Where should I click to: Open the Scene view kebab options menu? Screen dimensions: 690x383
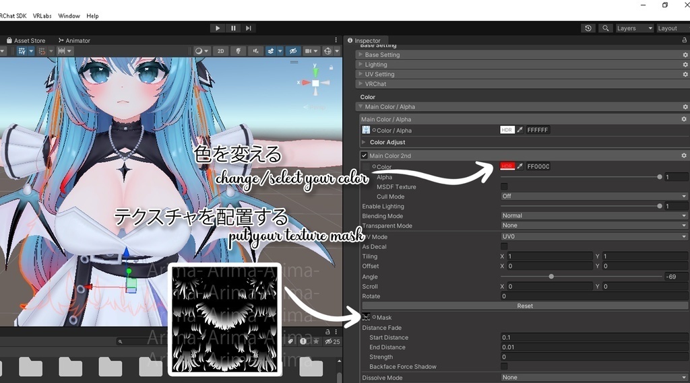pyautogui.click(x=336, y=40)
